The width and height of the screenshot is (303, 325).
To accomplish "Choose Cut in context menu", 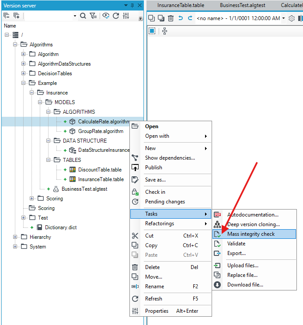I will pos(171,236).
